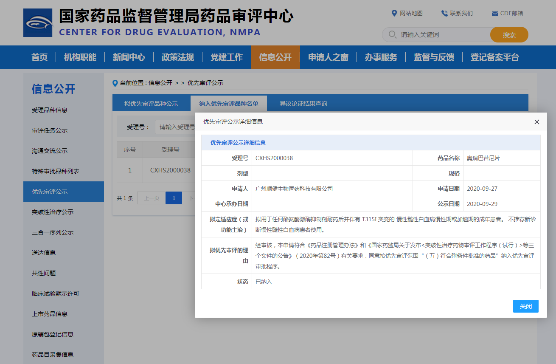Click the contact us phone icon
Screen dimensions: 556x364
tap(444, 13)
